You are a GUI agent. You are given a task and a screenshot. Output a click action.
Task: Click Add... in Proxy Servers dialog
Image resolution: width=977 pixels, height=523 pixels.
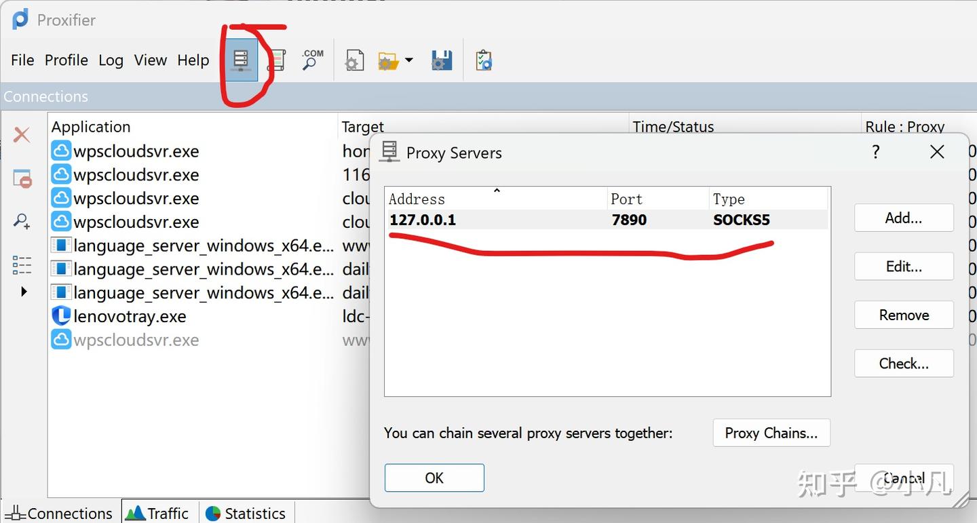904,218
